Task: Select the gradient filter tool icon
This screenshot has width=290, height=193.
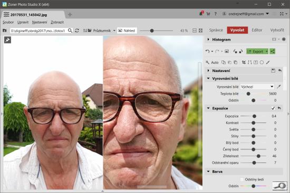Action: coord(256,63)
